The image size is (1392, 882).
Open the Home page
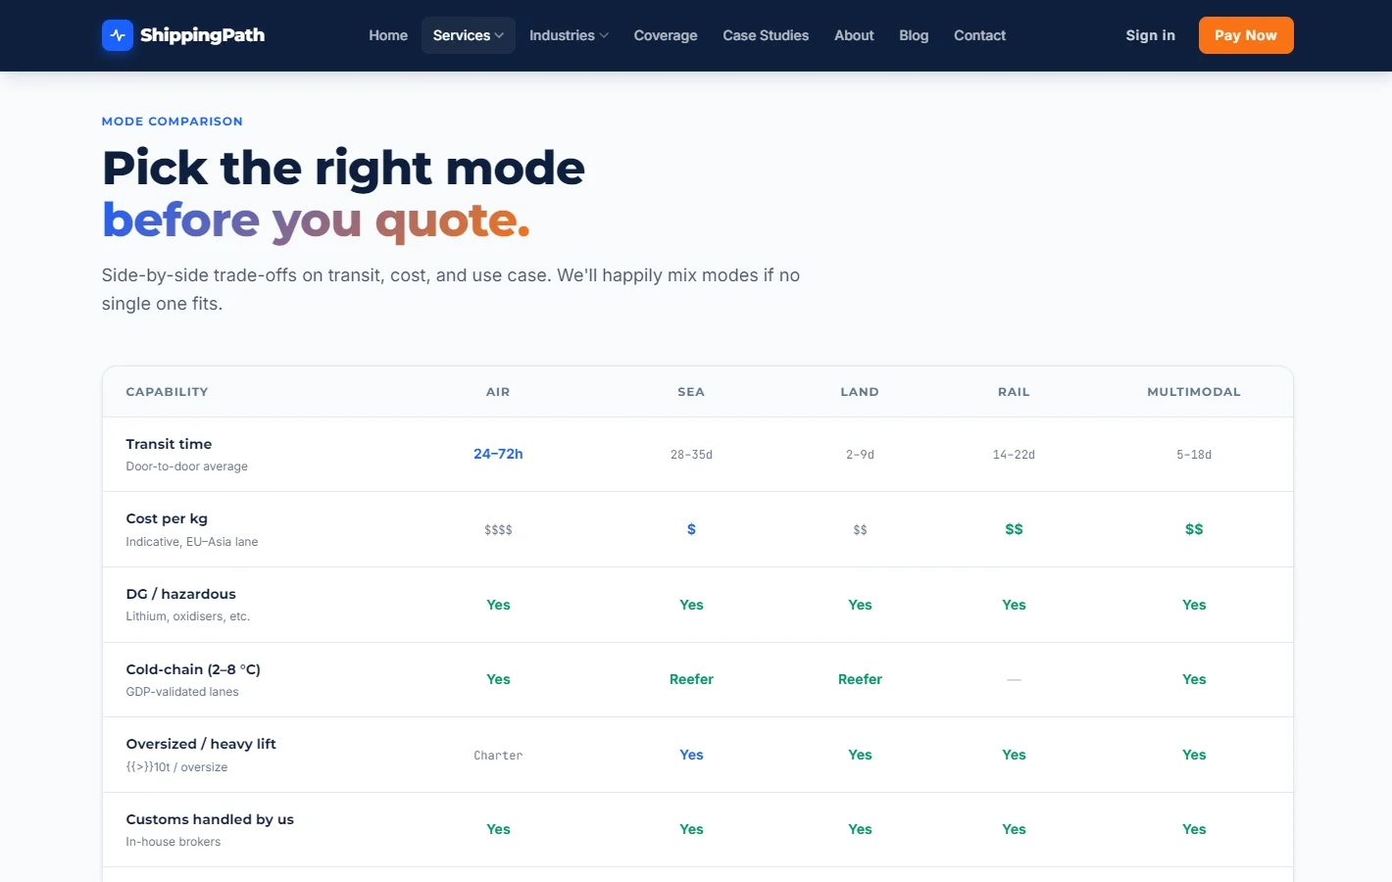388,35
